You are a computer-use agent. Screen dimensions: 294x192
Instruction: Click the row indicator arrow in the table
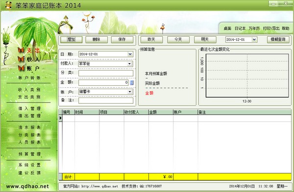(x=61, y=118)
